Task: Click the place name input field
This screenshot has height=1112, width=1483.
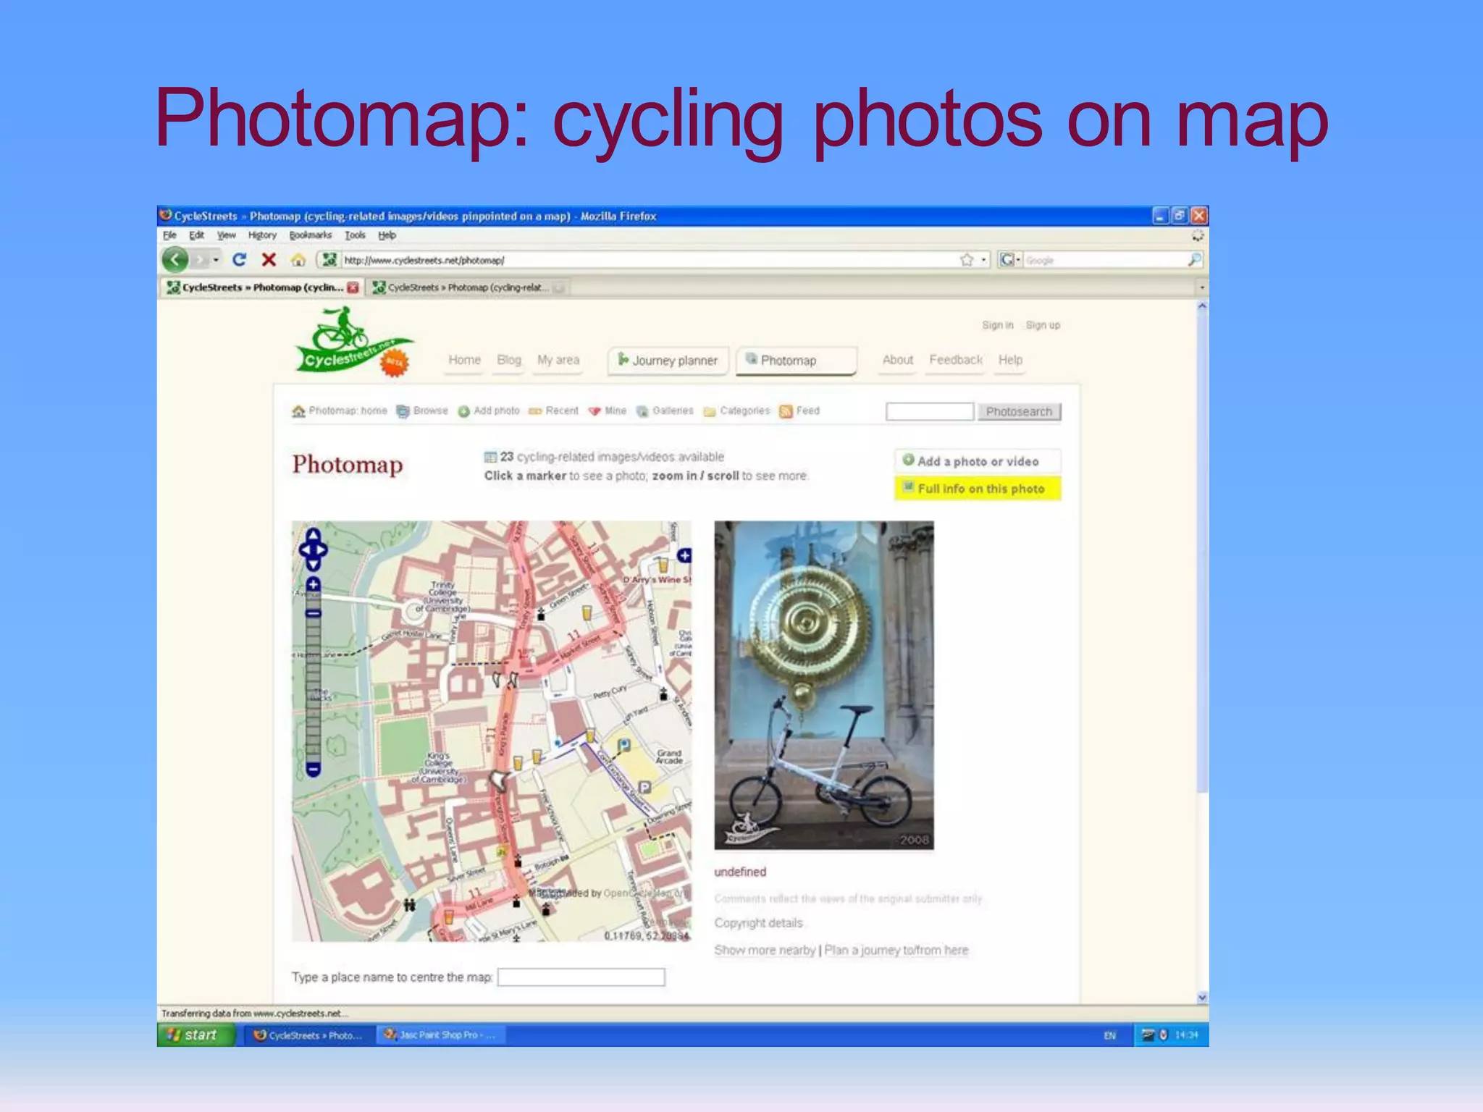Action: 581,977
